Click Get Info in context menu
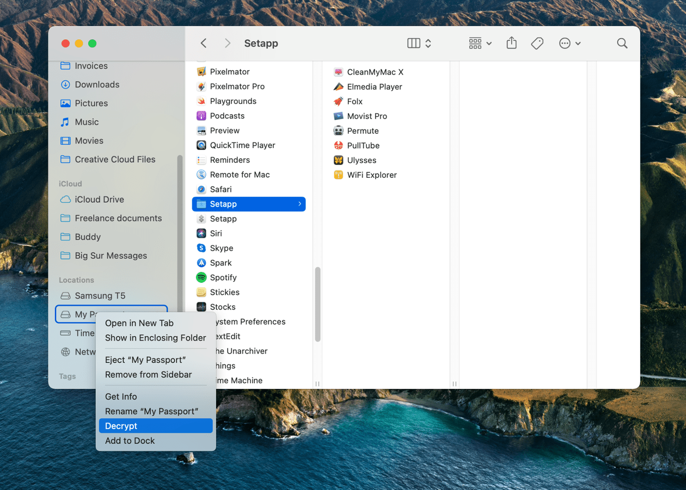Viewport: 686px width, 490px height. [121, 396]
